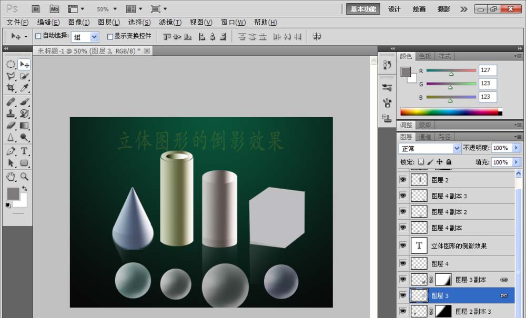Select the Crop tool
This screenshot has width=526, height=318.
pos(11,88)
